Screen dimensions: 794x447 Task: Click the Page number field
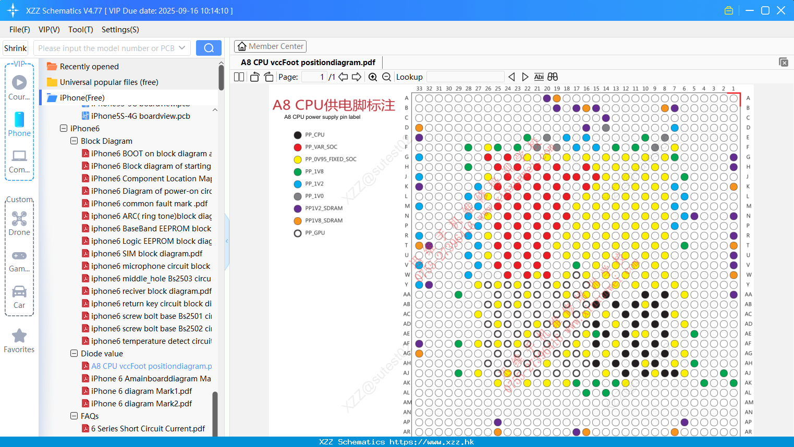(x=313, y=77)
